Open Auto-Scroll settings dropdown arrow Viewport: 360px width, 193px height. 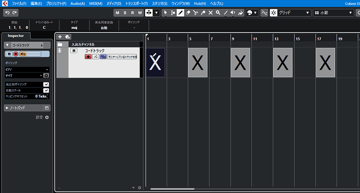156,13
